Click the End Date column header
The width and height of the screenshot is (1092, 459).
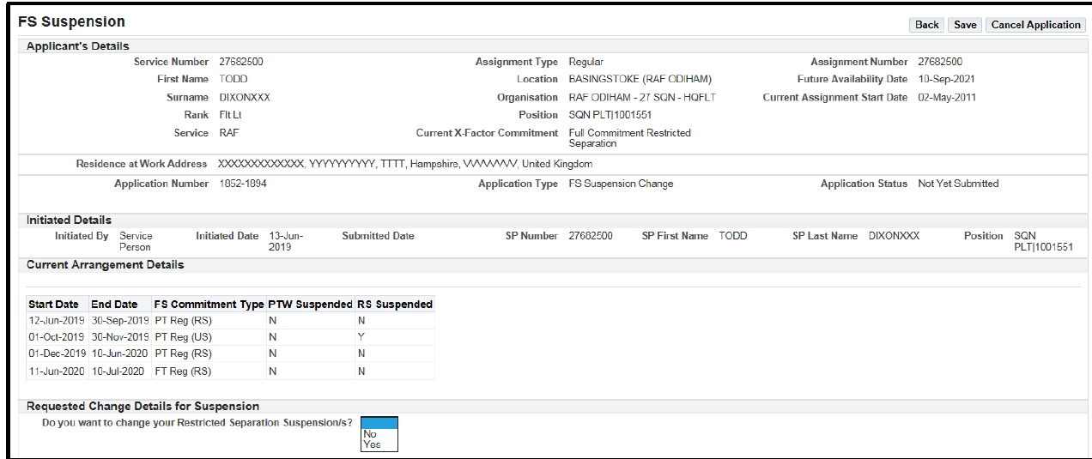113,305
